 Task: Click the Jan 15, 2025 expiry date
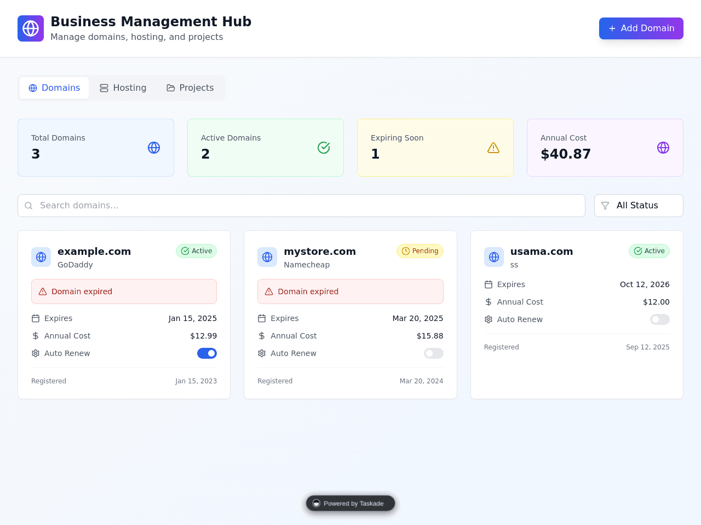pos(193,318)
